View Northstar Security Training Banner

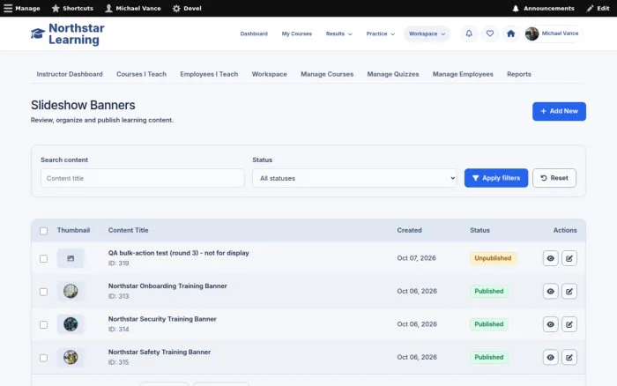point(551,324)
